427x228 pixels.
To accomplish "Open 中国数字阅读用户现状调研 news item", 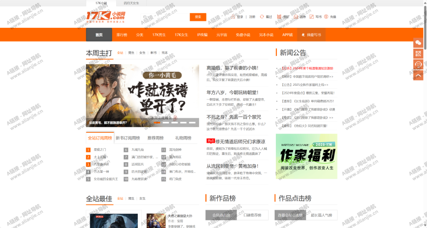I will pos(307,76).
